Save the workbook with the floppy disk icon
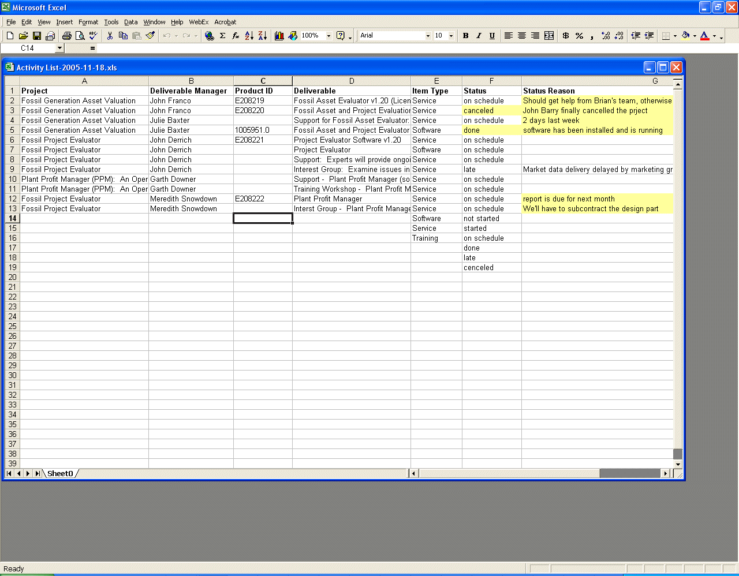739x576 pixels. (x=37, y=36)
